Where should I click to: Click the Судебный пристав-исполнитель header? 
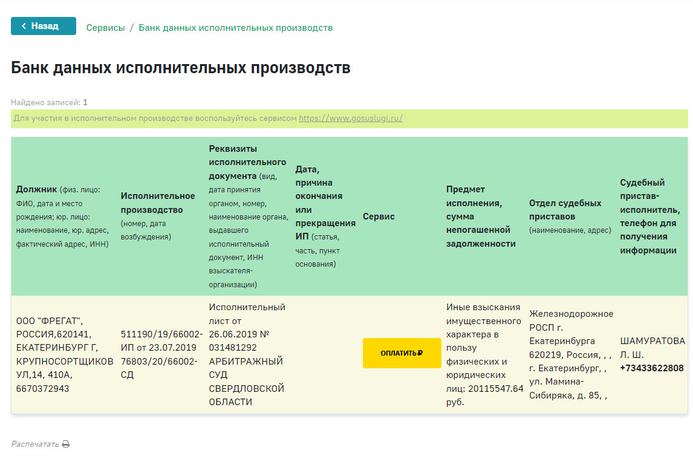[651, 216]
